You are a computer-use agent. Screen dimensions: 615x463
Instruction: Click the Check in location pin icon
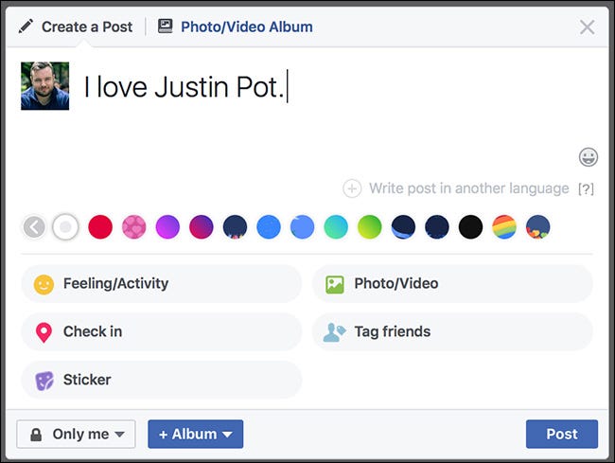point(44,332)
